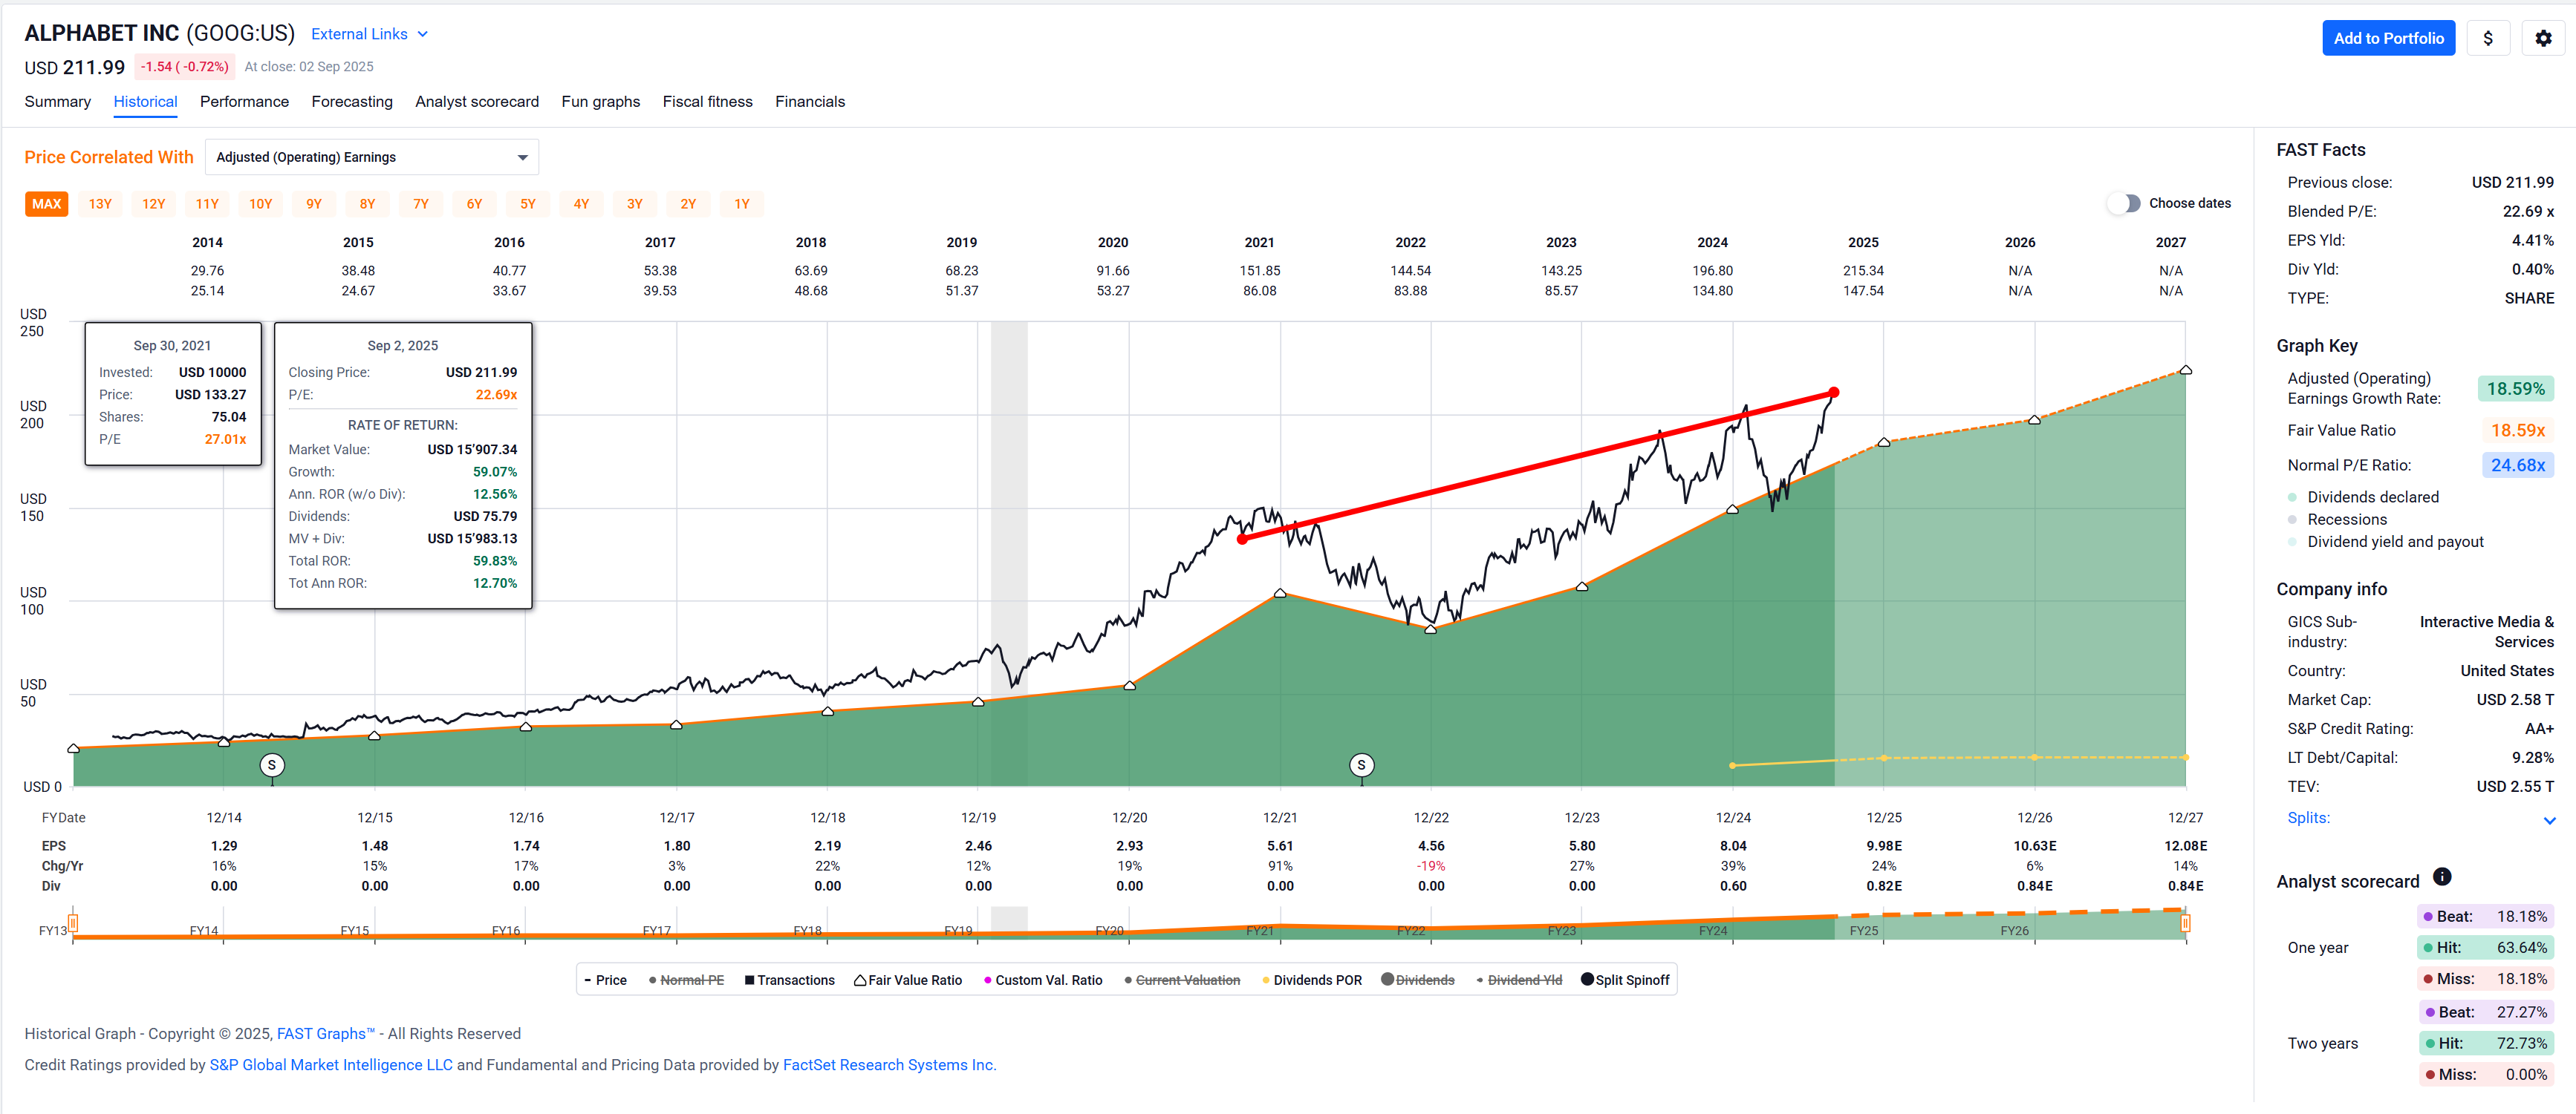Expand the External Links menu
2576x1114 pixels.
369,34
